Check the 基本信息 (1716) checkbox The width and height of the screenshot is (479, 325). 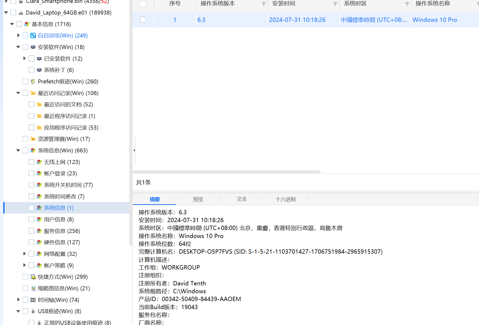click(19, 24)
